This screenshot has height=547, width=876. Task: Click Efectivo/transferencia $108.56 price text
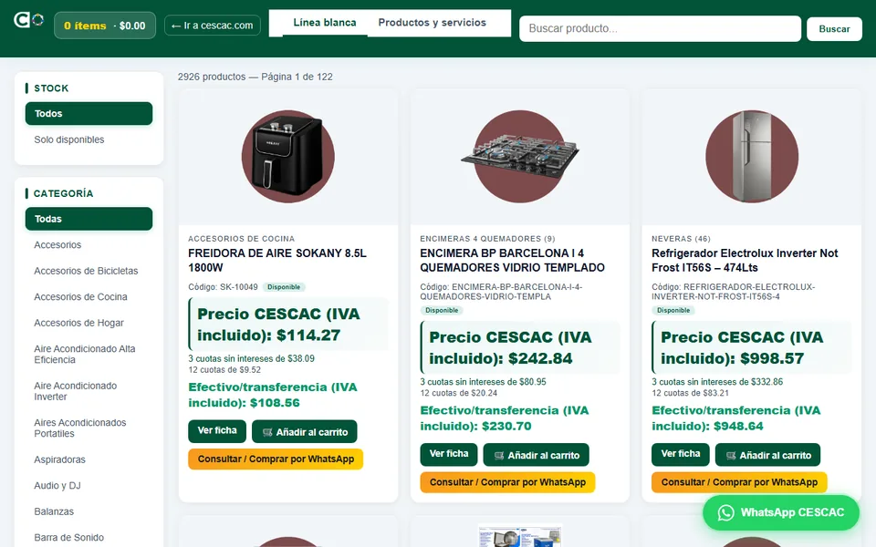click(273, 395)
